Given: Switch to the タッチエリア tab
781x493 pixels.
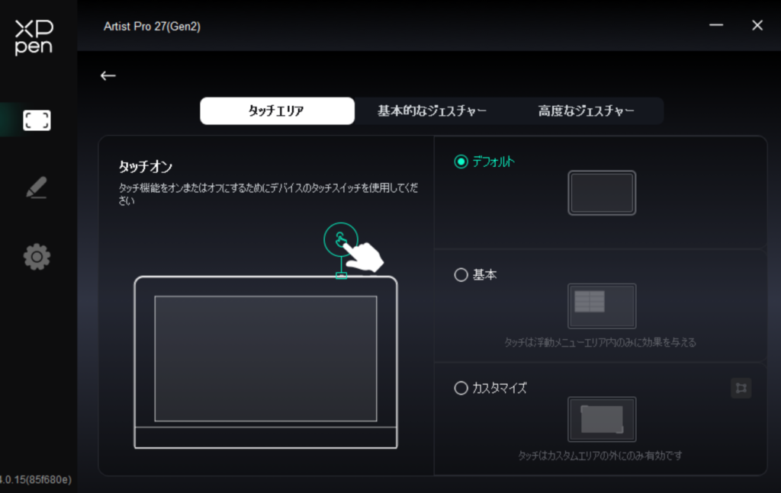Looking at the screenshot, I should click(x=277, y=111).
